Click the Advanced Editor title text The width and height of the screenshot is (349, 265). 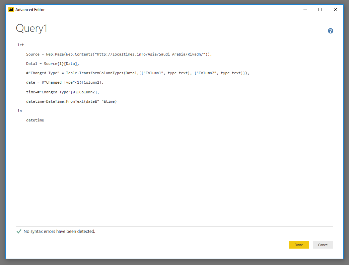point(30,10)
